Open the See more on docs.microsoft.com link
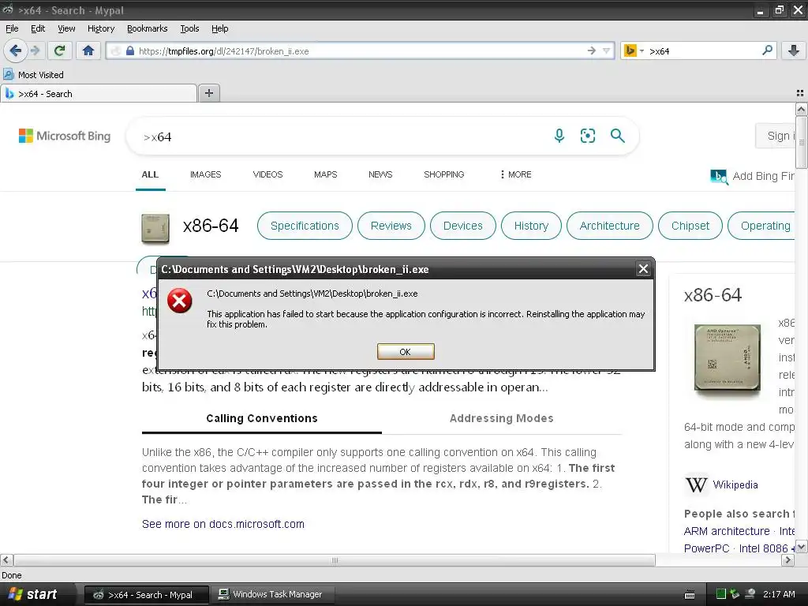Screen dimensions: 808x606 coord(223,524)
